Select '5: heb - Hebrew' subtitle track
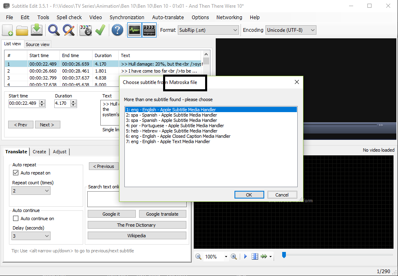 [211, 131]
